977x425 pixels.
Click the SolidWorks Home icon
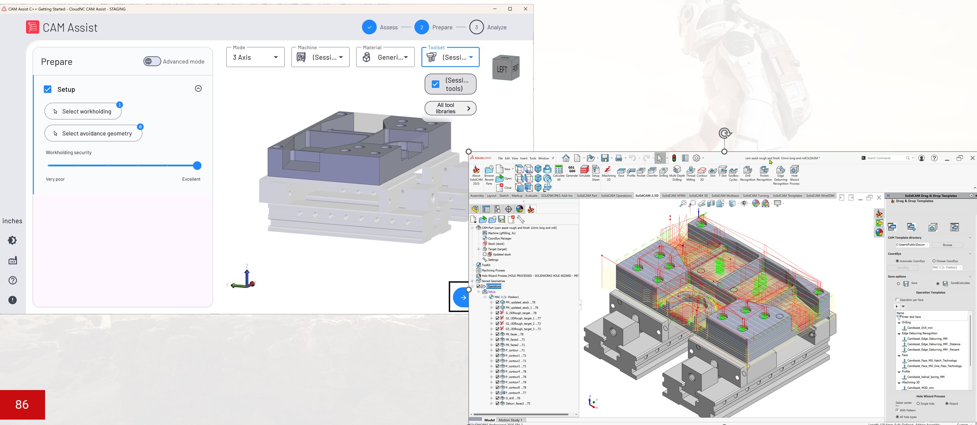click(566, 158)
